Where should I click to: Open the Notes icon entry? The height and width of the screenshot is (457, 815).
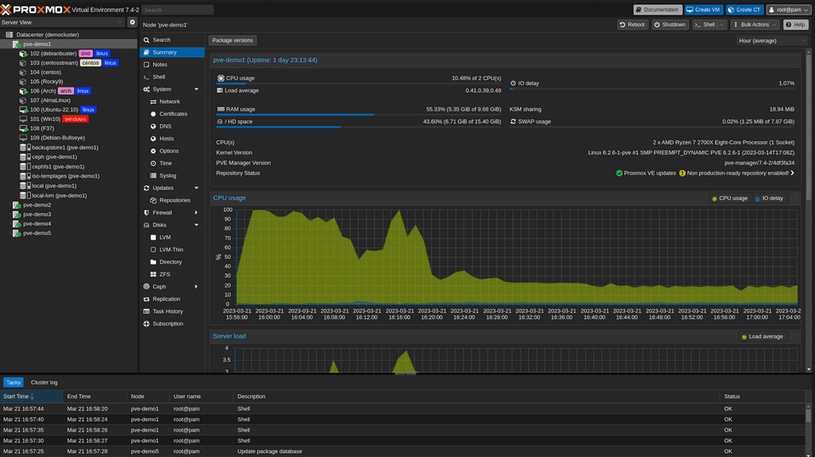coord(146,65)
